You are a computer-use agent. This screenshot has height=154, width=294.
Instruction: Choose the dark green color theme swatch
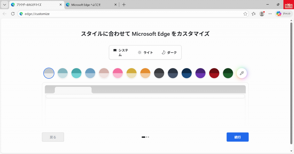(228, 73)
